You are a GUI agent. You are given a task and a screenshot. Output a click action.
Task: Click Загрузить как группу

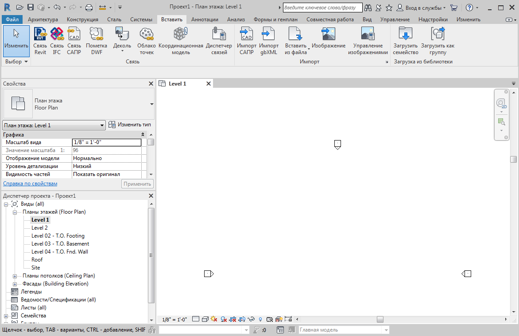pyautogui.click(x=438, y=41)
